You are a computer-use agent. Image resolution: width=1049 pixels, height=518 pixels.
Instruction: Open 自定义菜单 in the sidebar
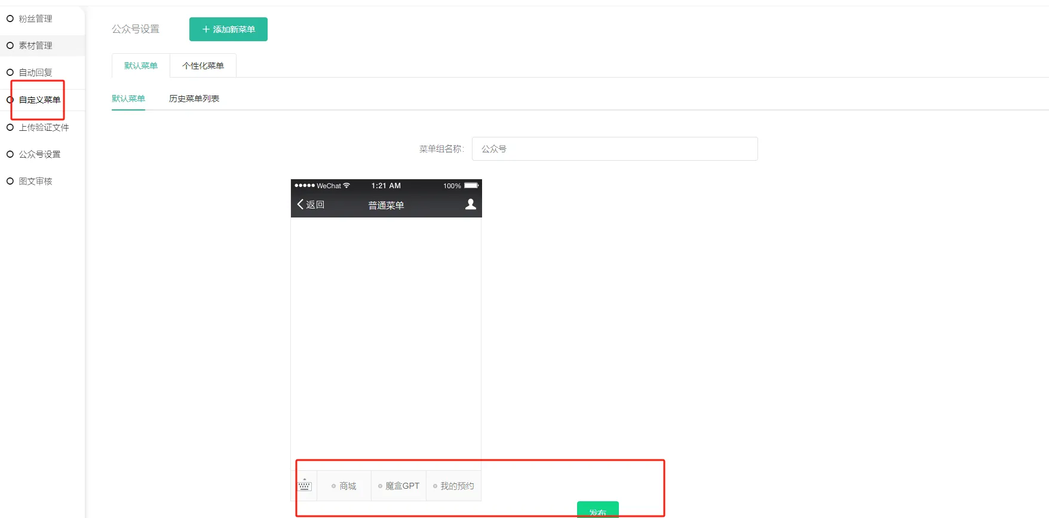39,100
